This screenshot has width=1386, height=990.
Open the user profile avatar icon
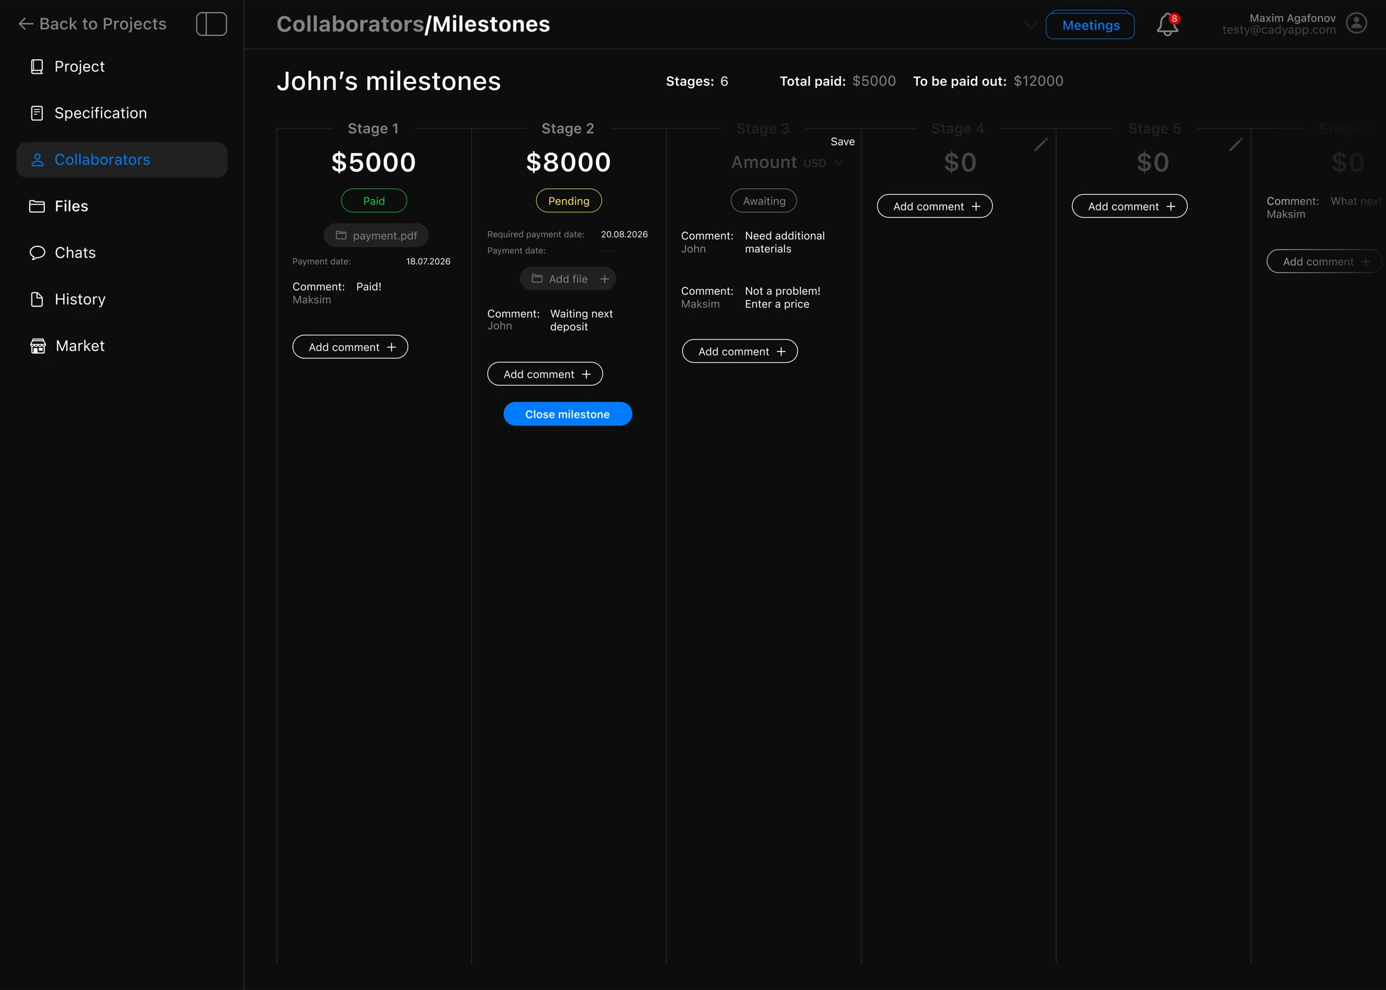1356,23
